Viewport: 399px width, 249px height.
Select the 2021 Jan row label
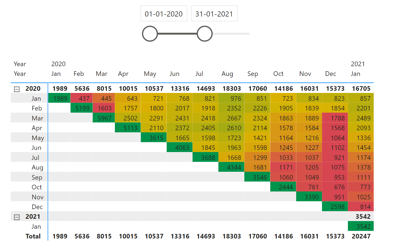point(36,227)
